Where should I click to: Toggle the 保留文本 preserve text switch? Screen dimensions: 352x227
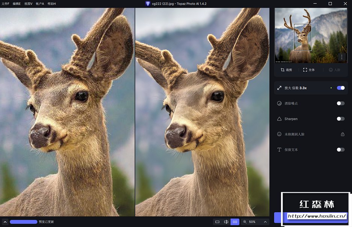tap(341, 150)
